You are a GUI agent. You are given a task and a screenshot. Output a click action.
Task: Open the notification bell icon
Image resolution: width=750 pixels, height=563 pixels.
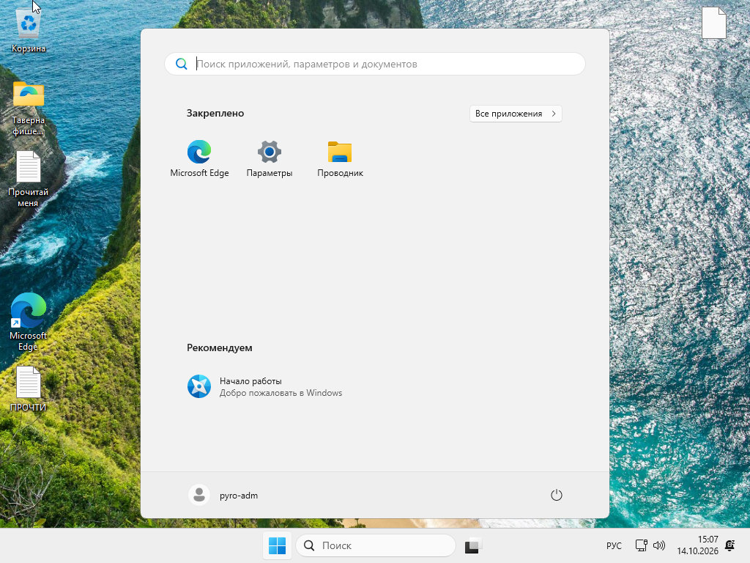[730, 545]
